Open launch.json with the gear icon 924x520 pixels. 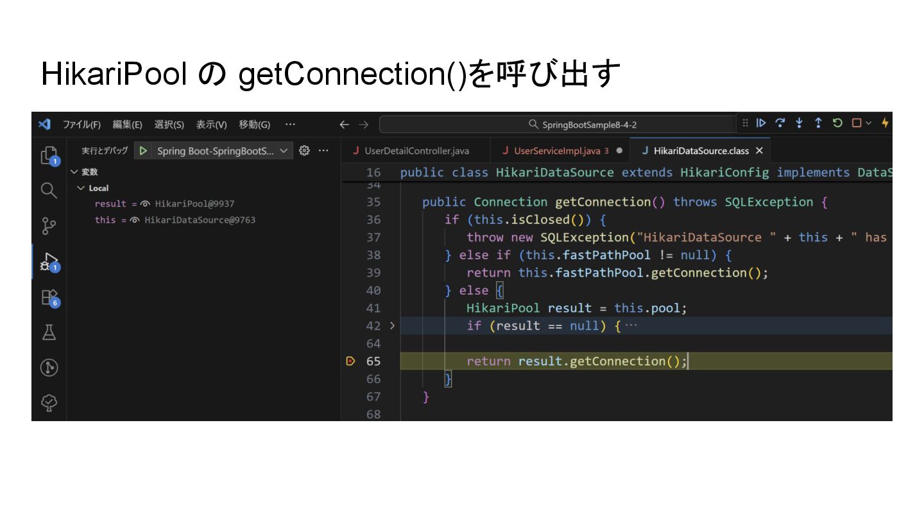point(304,151)
